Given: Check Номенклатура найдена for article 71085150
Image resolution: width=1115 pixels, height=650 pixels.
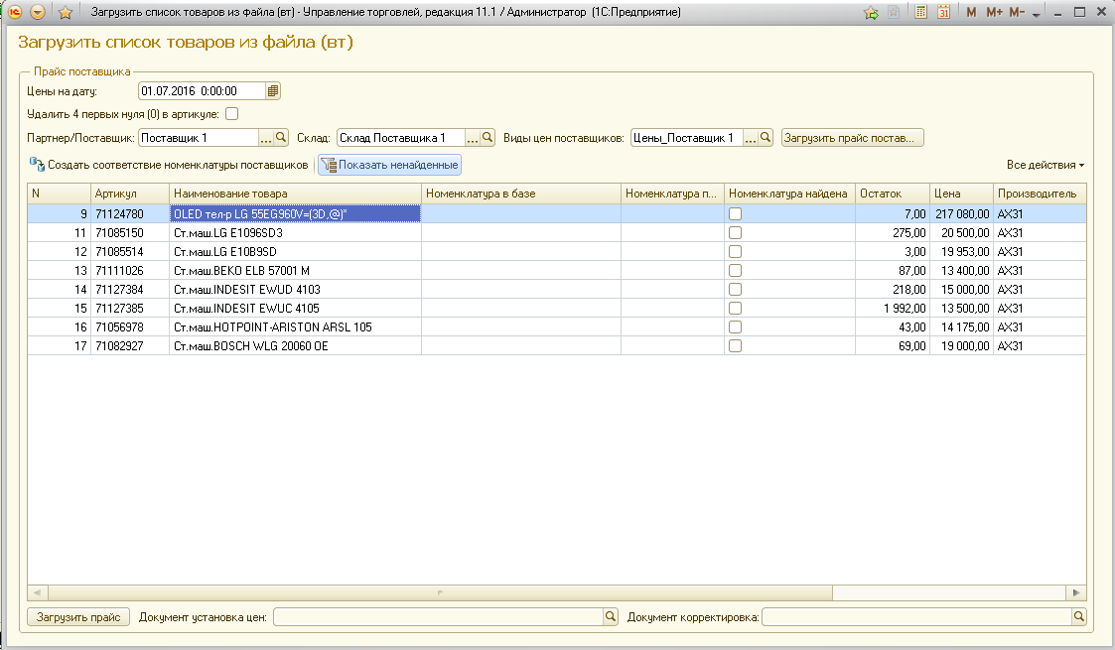Looking at the screenshot, I should coord(736,233).
